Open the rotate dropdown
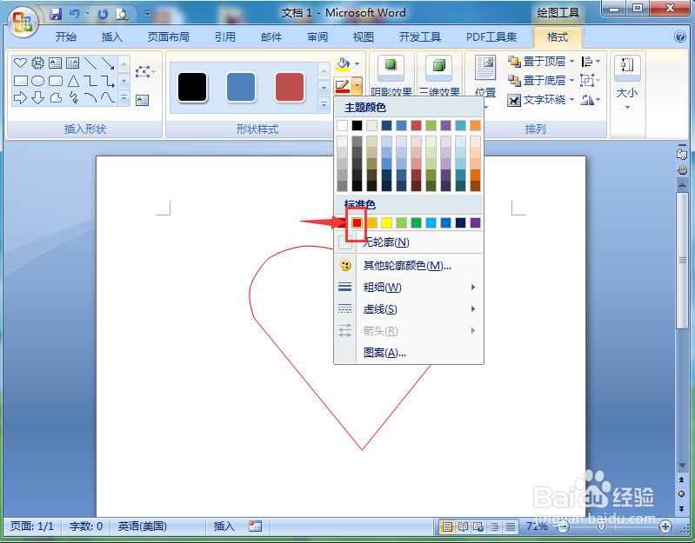Screen dimensions: 695x543 (591, 100)
